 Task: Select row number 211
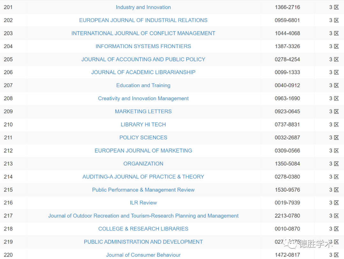(8, 138)
